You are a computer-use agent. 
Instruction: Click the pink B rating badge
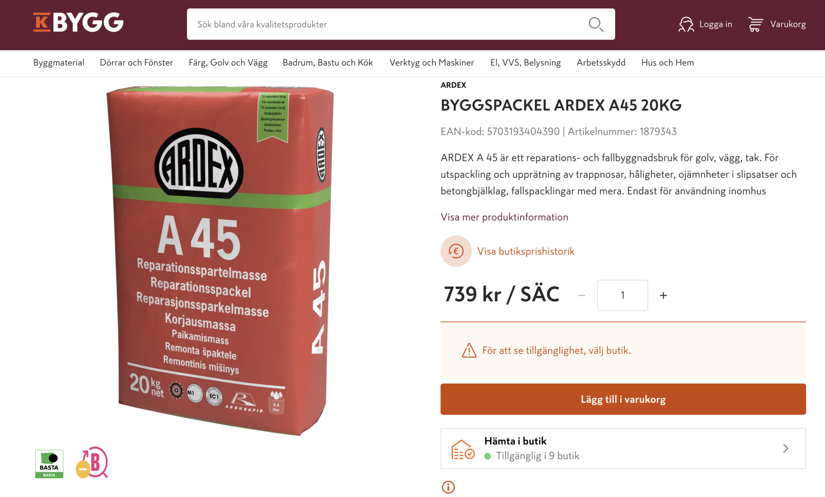[x=92, y=462]
